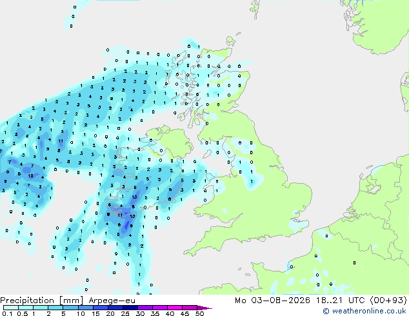Click the '10' legend scale label
This screenshot has width=409, height=316.
tap(81, 313)
